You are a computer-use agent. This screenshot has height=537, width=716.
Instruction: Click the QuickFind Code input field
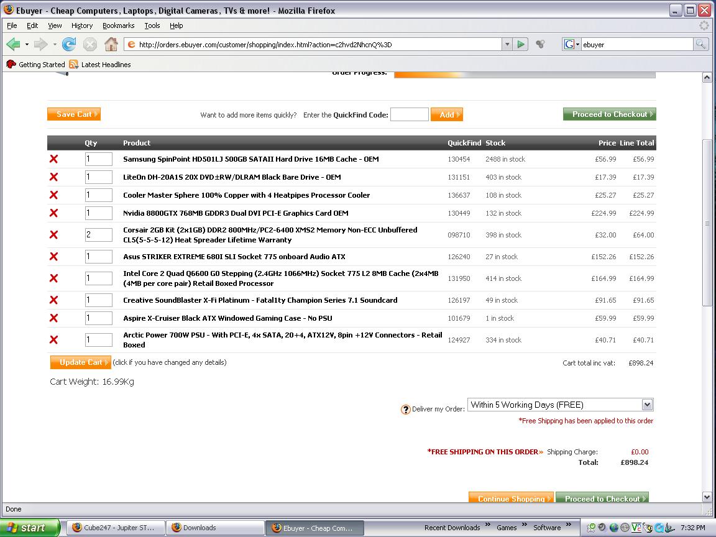(x=410, y=114)
